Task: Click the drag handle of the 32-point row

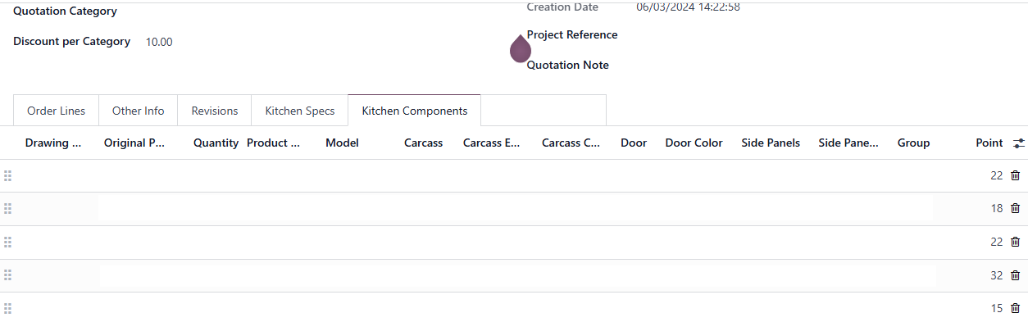Action: (8, 275)
